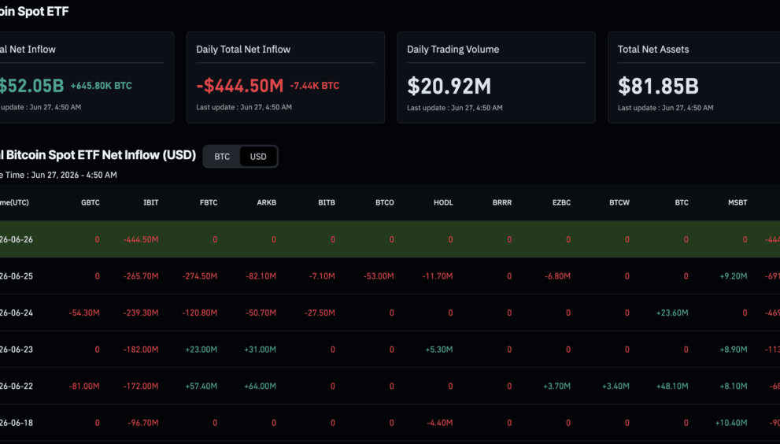Click the $81.85B net assets figure
This screenshot has width=780, height=444.
[658, 86]
